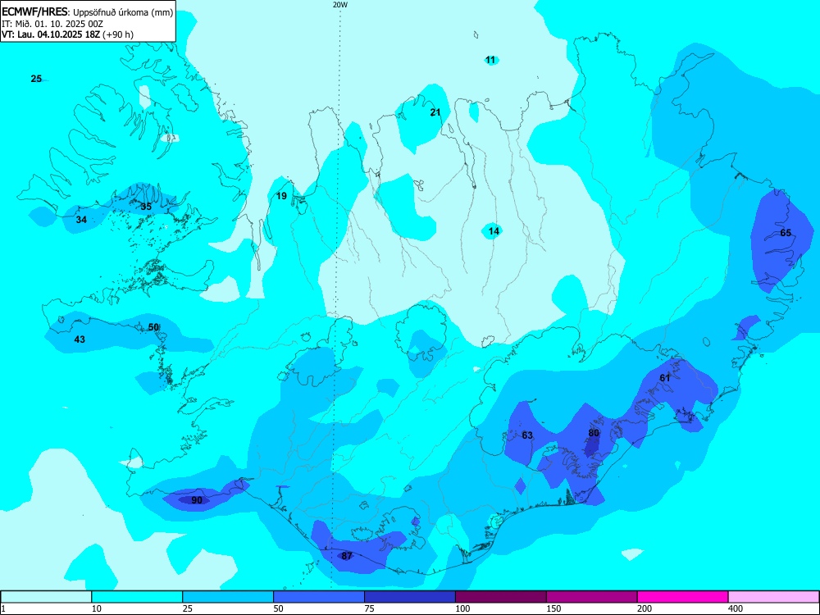
Task: Click the valid time line 'VT: Lau. 04.10.2025 18Z'
Action: point(51,34)
